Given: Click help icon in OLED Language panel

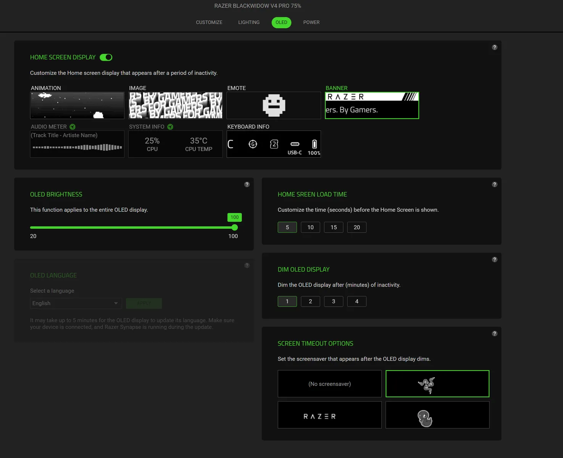Looking at the screenshot, I should (x=247, y=265).
